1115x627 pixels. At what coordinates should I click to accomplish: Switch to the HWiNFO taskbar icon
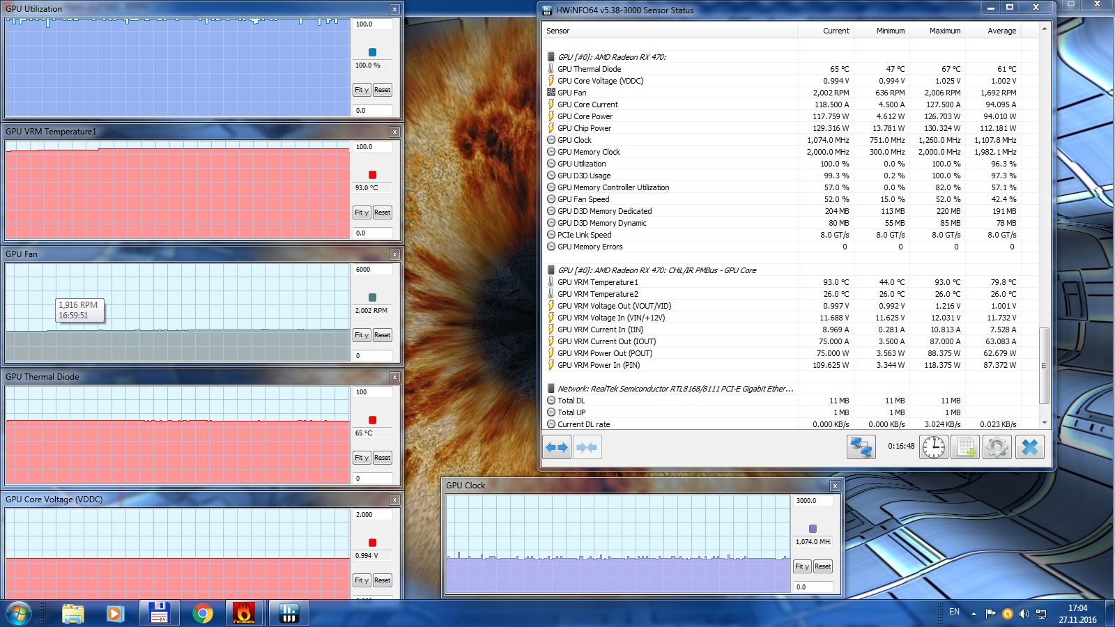pyautogui.click(x=289, y=613)
